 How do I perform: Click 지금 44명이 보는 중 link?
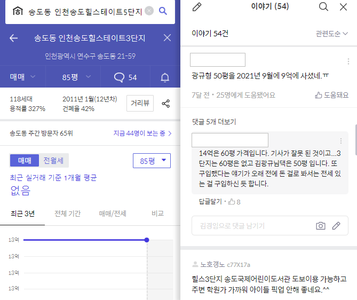[x=142, y=133]
